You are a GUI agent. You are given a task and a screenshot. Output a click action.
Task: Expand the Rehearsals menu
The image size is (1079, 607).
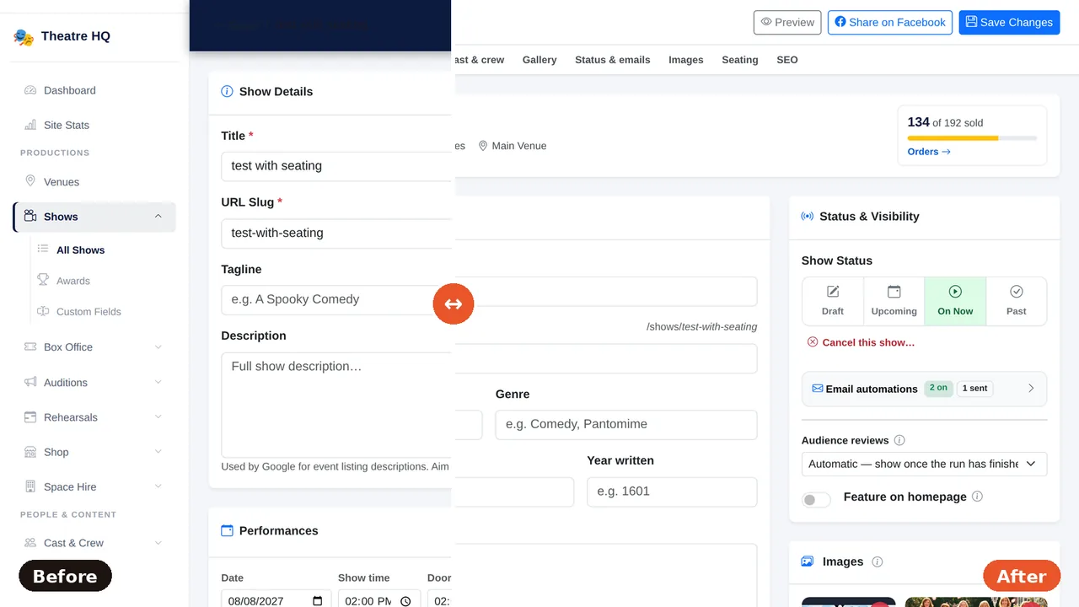[158, 417]
